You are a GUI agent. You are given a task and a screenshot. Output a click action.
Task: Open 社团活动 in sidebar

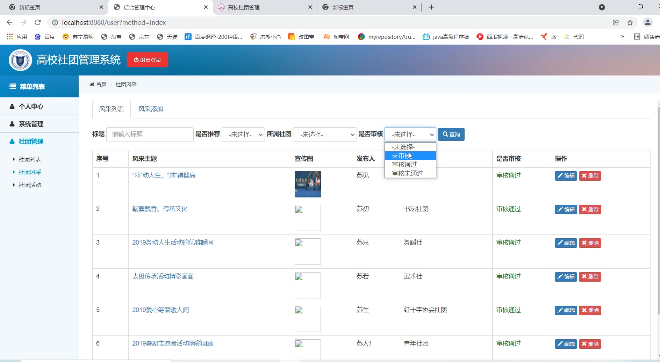tap(30, 185)
